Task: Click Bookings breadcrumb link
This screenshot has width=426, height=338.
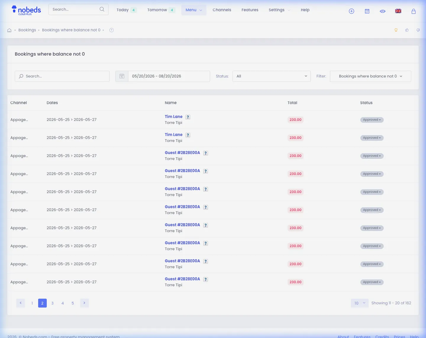Action: pos(27,30)
